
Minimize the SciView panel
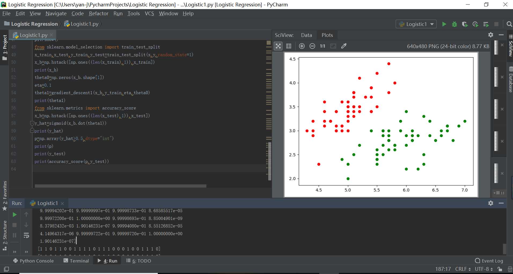click(x=501, y=35)
